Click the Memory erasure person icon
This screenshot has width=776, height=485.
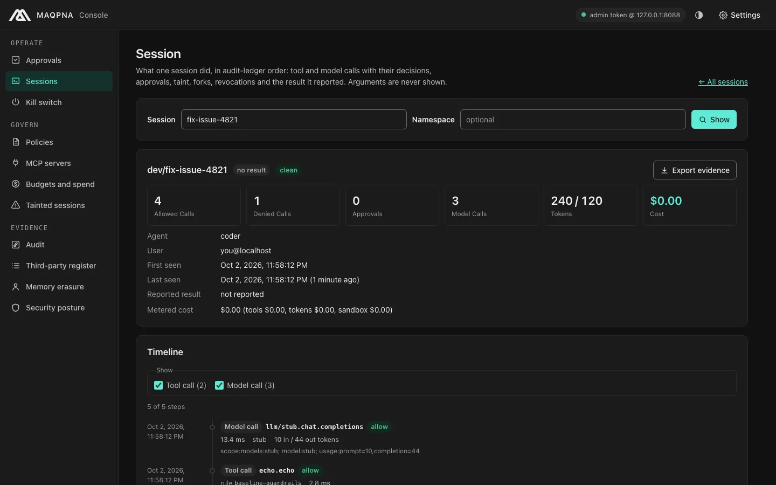(x=16, y=286)
